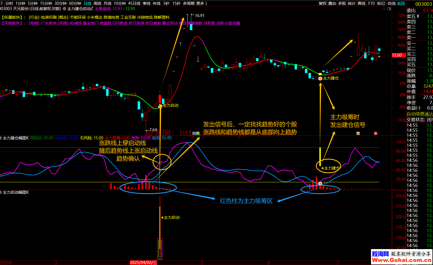The height and width of the screenshot is (265, 433).
Task: Click the ¥ icon beside 卖五
Action: pyautogui.click(x=418, y=16)
